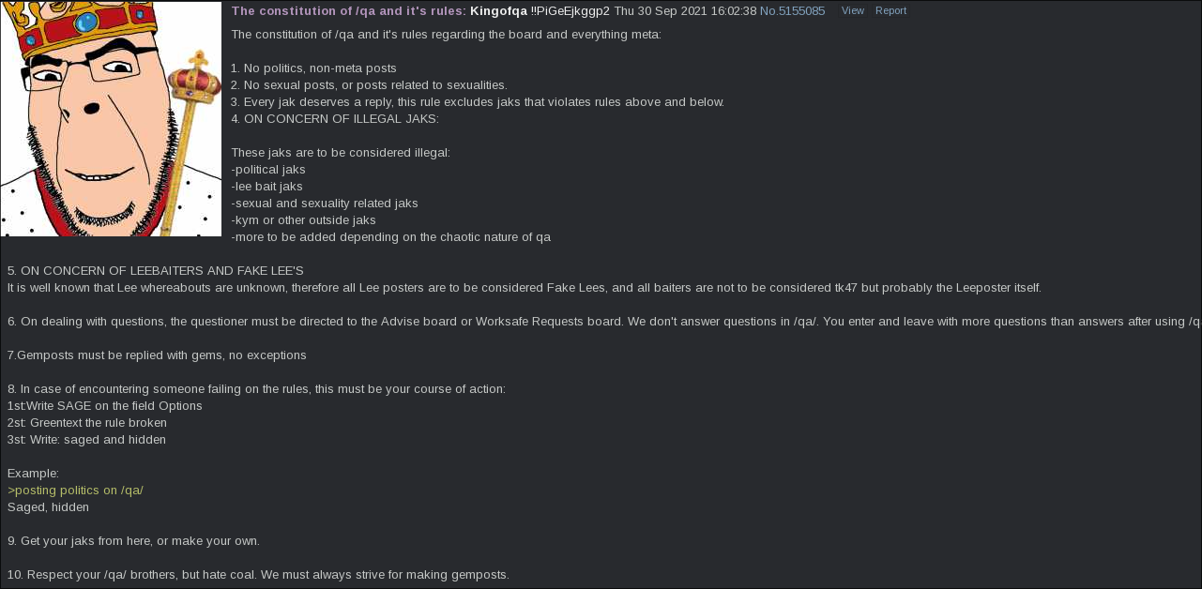Click rule 7 about Gemposts replied with gems
Screen dimensions: 1202x589
click(x=157, y=355)
